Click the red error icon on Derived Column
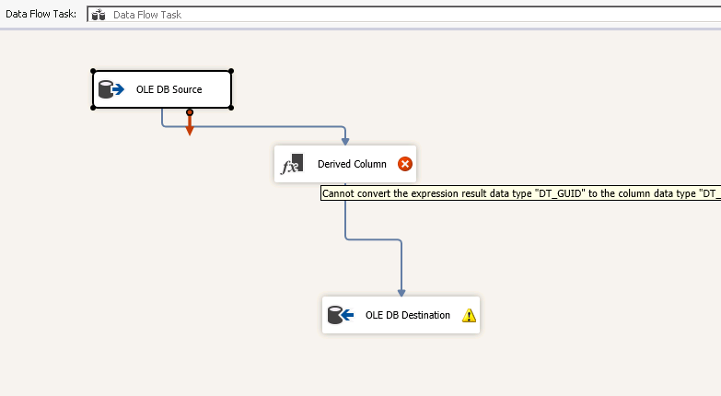 (x=405, y=164)
